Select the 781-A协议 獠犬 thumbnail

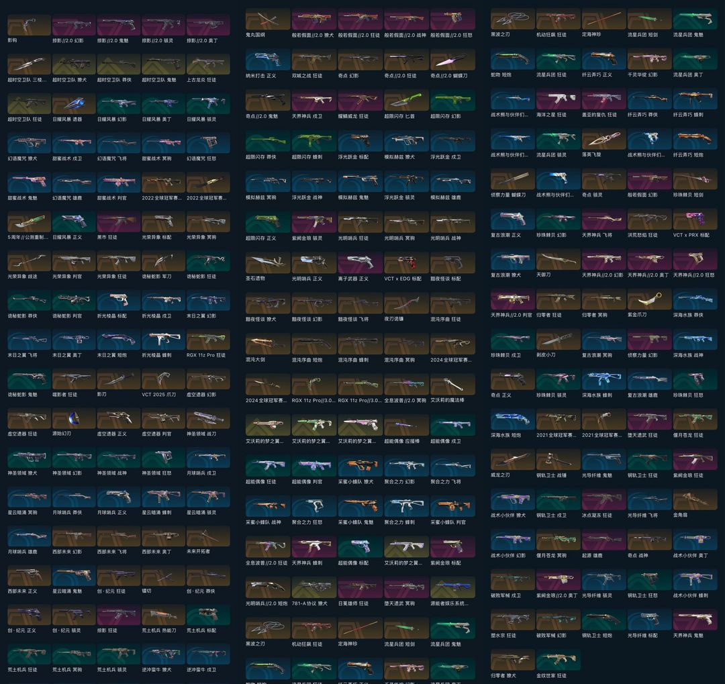[x=314, y=587]
